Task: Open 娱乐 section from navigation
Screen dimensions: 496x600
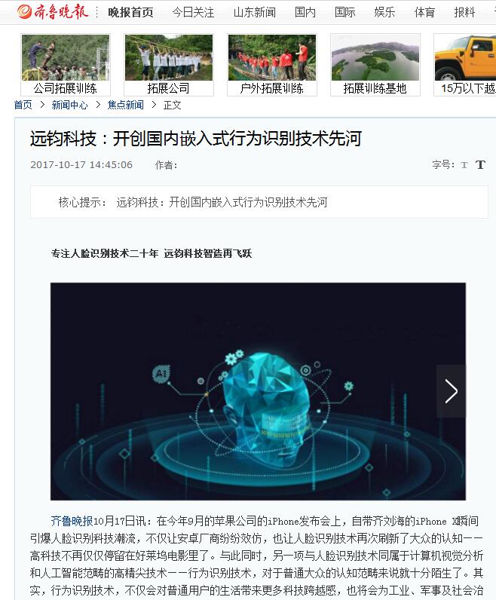Action: pos(384,13)
